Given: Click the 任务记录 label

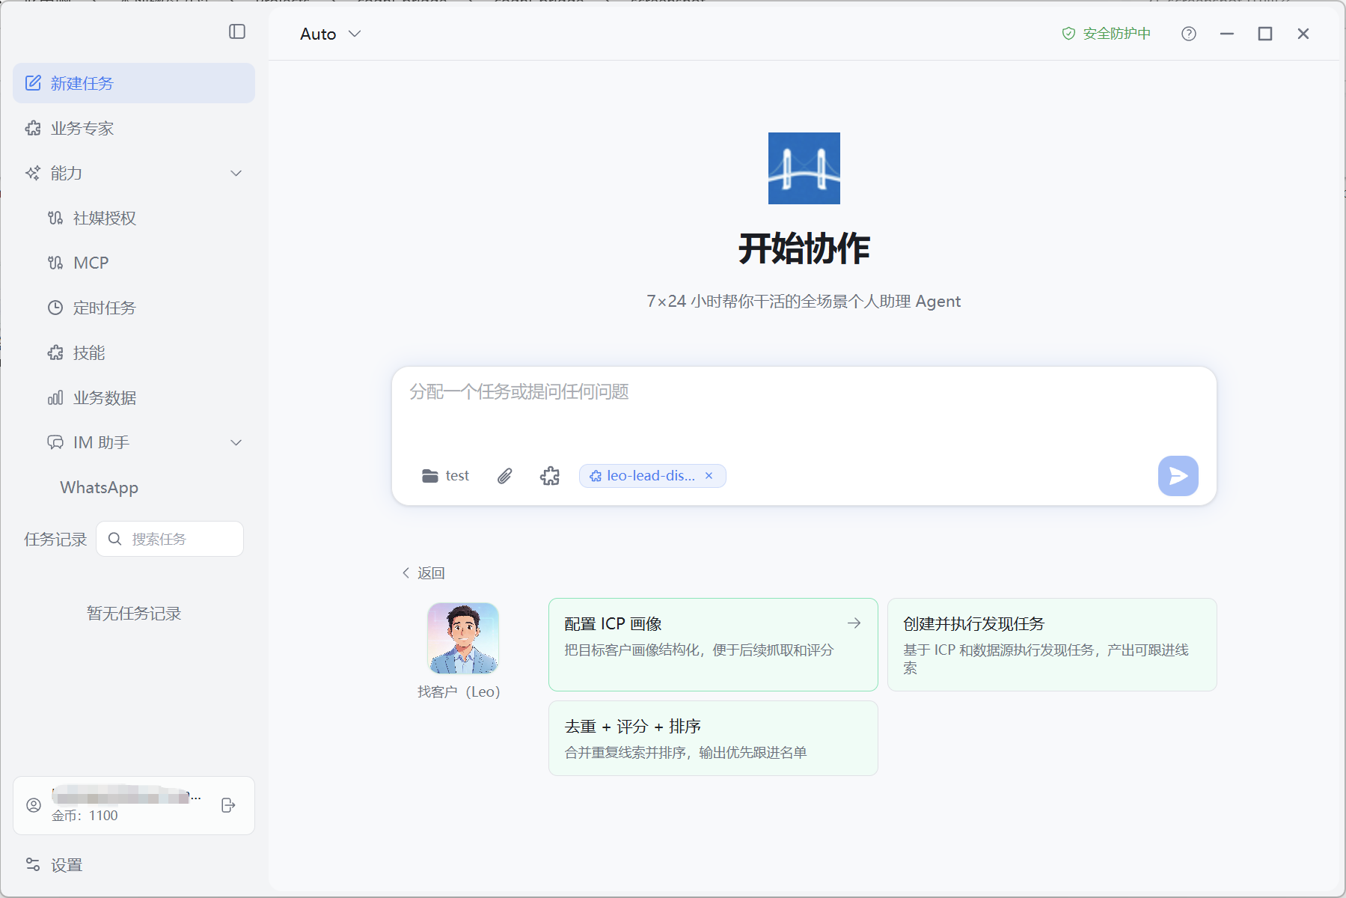Looking at the screenshot, I should pos(55,540).
